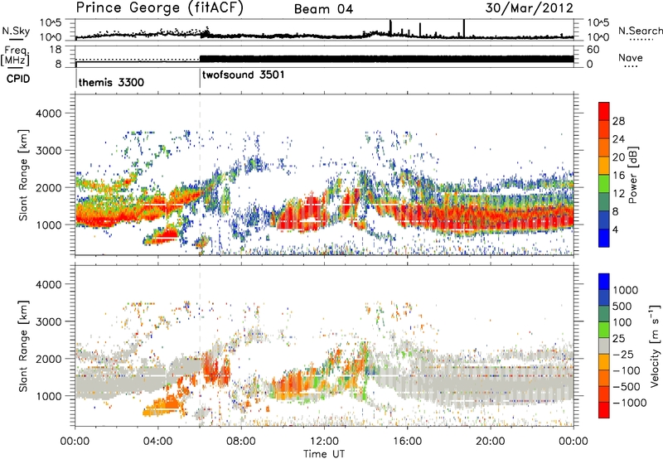Pick the green 25 to 100 velocity swatch
Screen dimensions: 663x459
tap(604, 330)
